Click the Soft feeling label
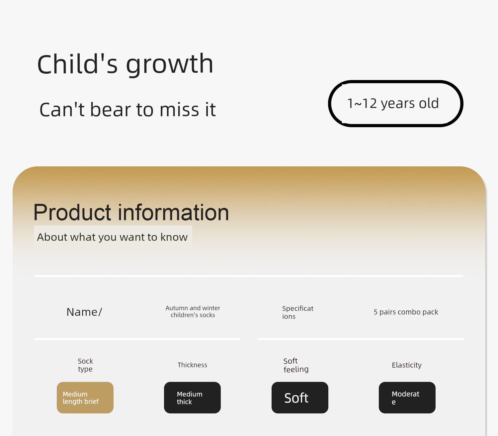Viewport: 498px width, 436px height. 296,365
